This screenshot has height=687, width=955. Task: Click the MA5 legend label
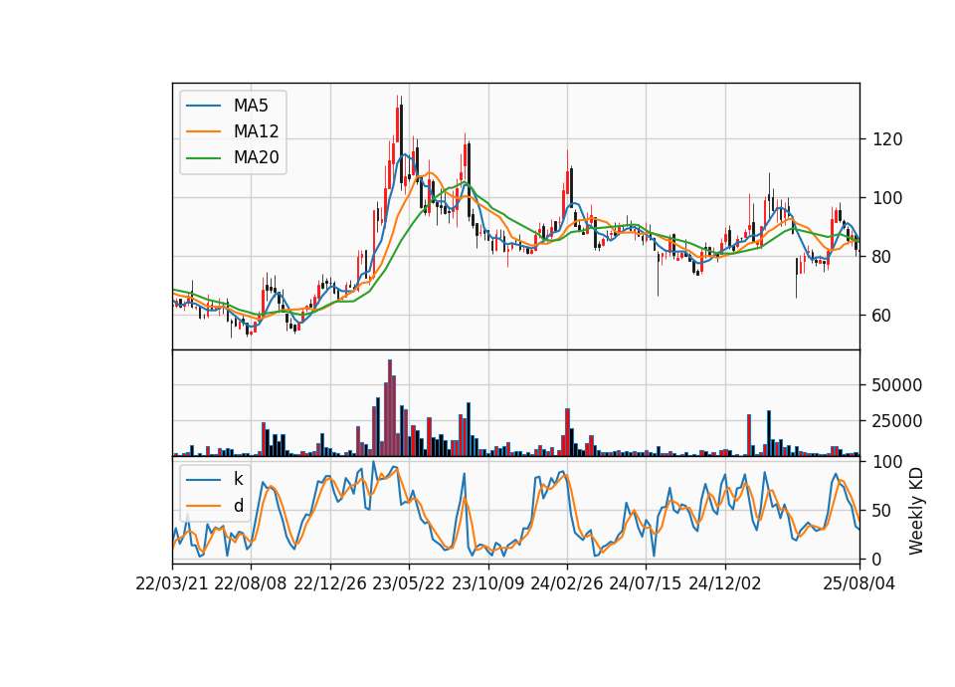point(251,106)
